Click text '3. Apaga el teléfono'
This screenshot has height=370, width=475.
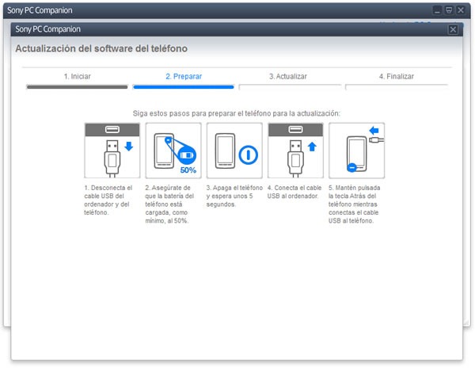[234, 196]
